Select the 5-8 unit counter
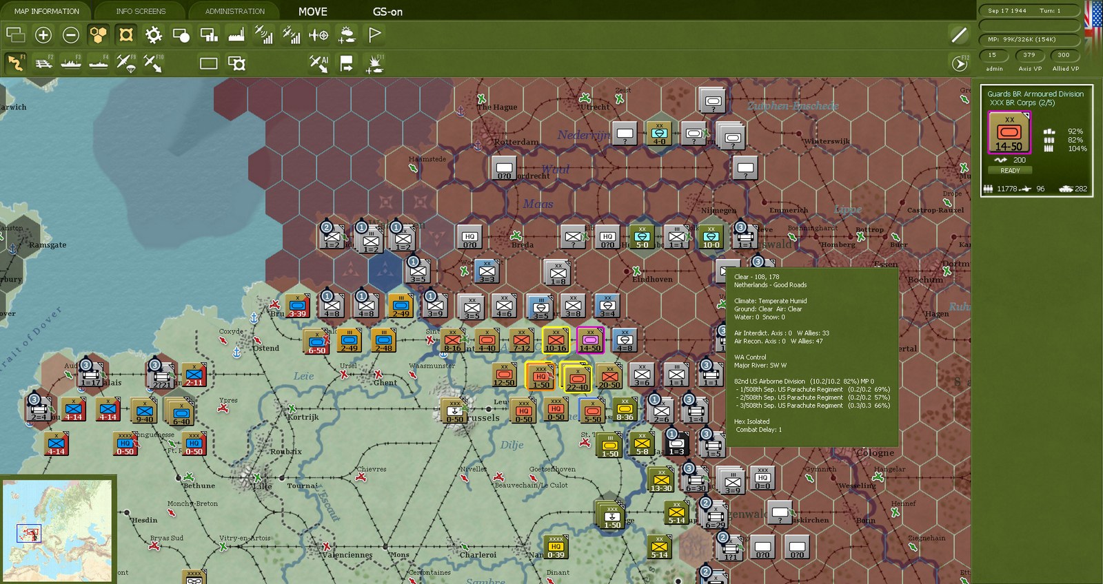This screenshot has width=1103, height=584. [x=642, y=444]
